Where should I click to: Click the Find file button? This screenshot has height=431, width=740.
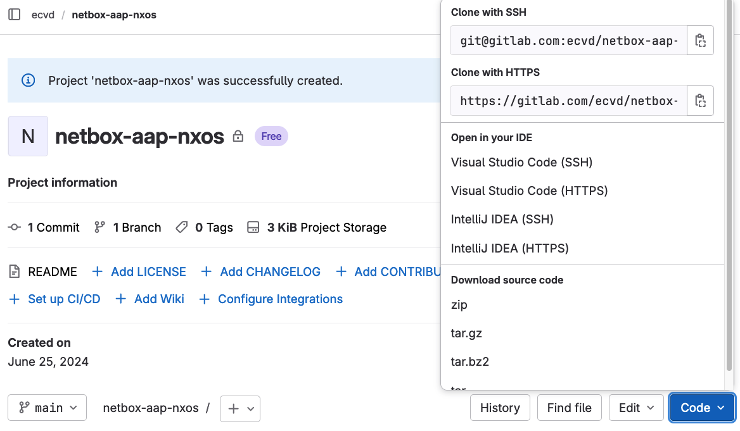(x=569, y=408)
